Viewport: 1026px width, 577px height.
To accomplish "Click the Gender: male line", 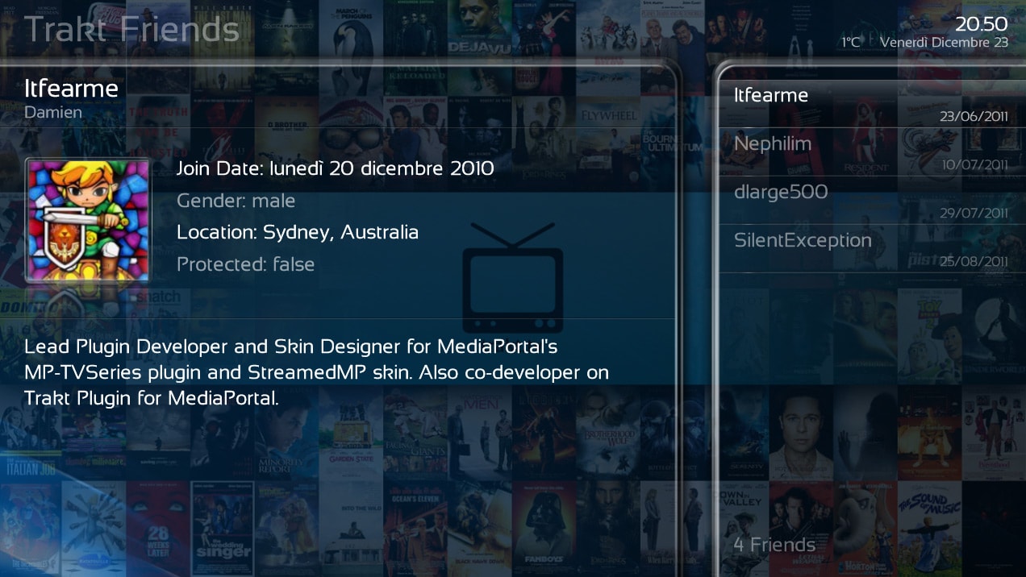I will pos(236,201).
